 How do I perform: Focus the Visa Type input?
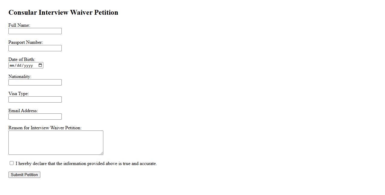(35, 100)
